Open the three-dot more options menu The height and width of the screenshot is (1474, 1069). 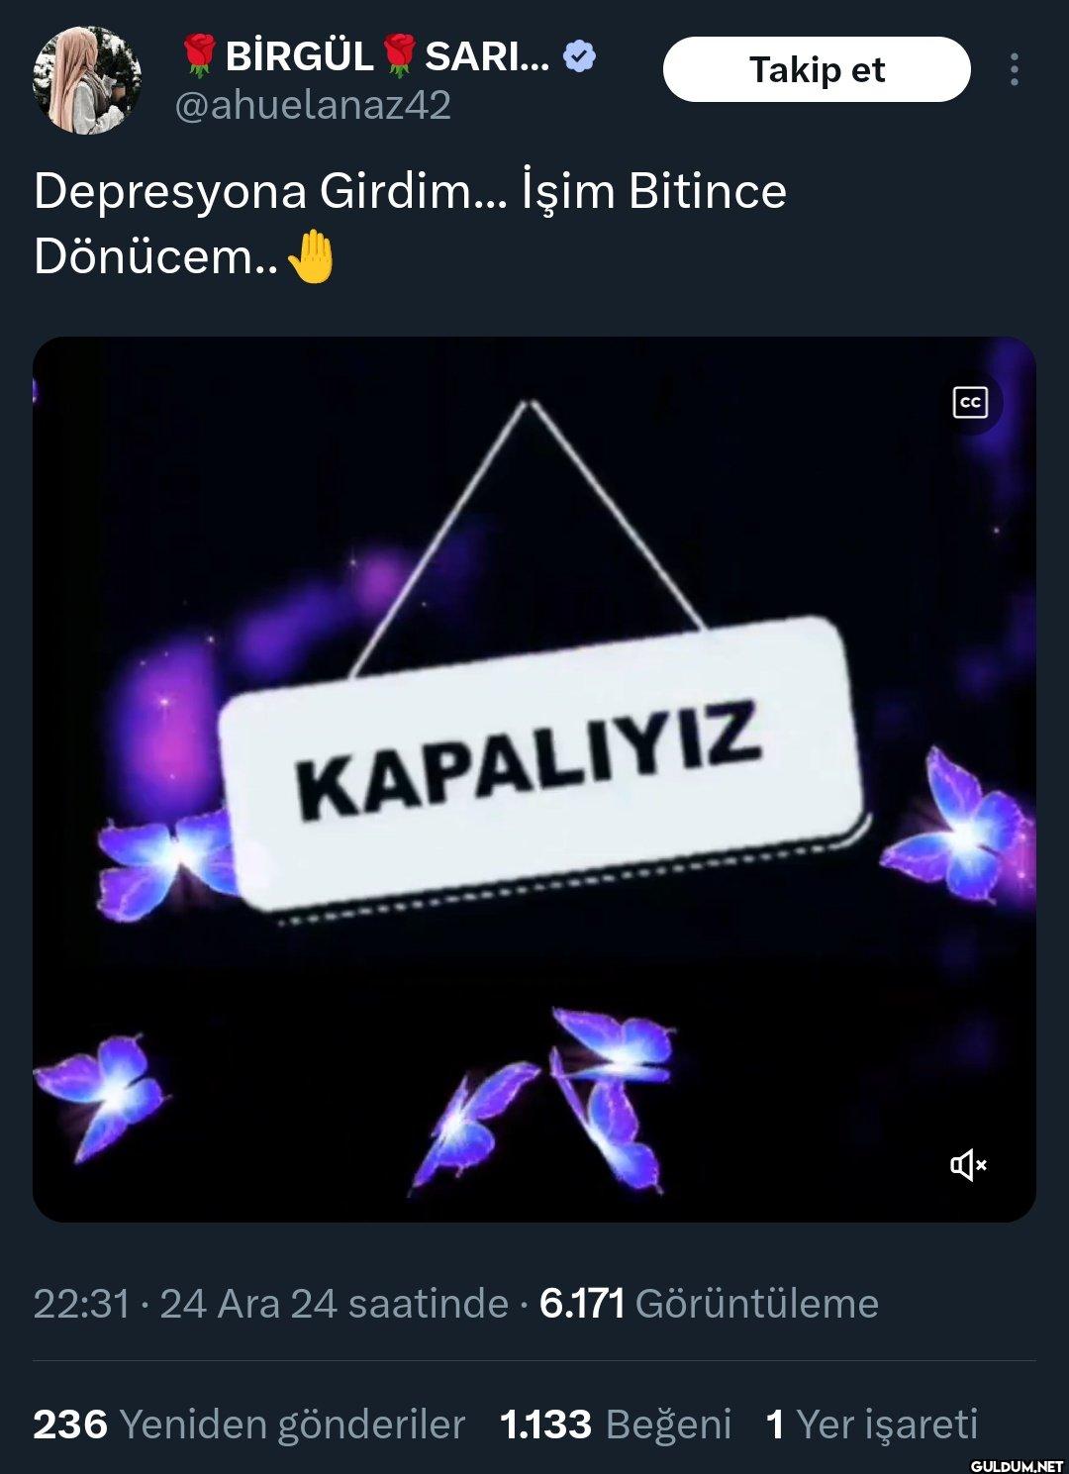pyautogui.click(x=1015, y=69)
